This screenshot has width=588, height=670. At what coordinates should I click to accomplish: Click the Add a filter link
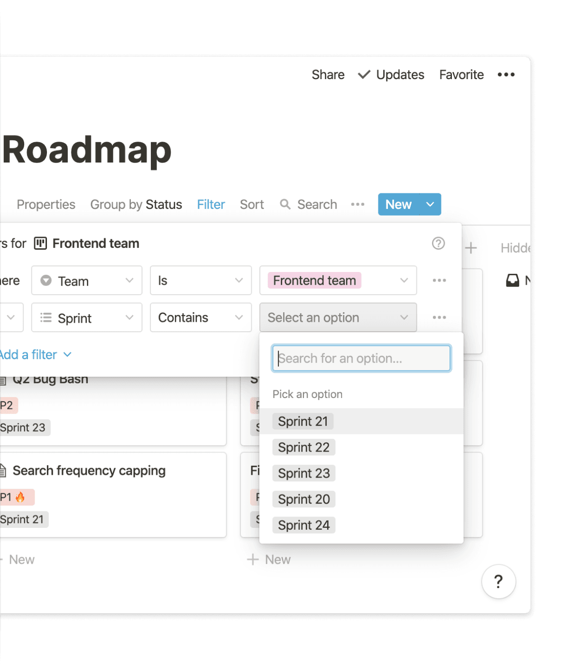click(x=28, y=354)
